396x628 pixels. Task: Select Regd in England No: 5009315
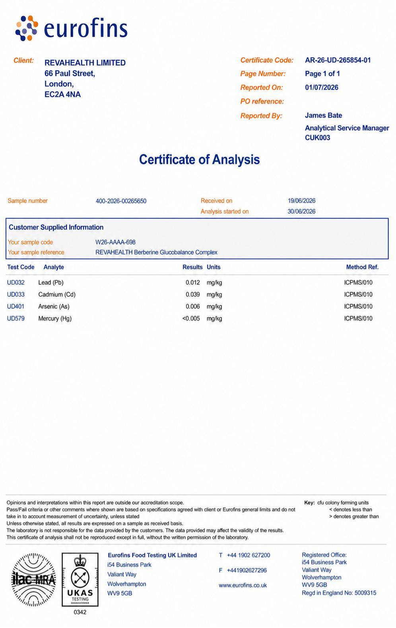click(x=339, y=593)
